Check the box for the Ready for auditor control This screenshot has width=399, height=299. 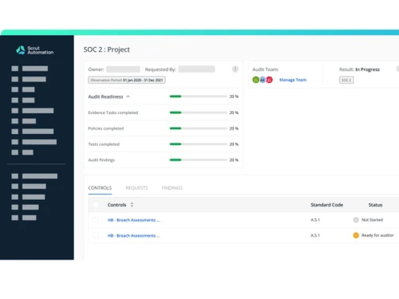pos(96,235)
